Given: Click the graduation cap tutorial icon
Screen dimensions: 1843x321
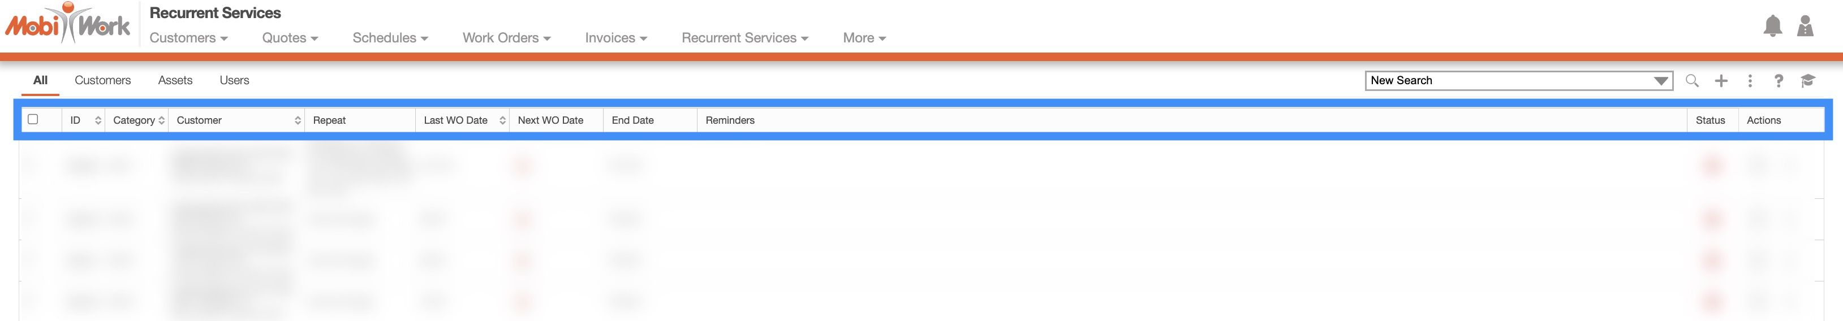Looking at the screenshot, I should [x=1808, y=81].
